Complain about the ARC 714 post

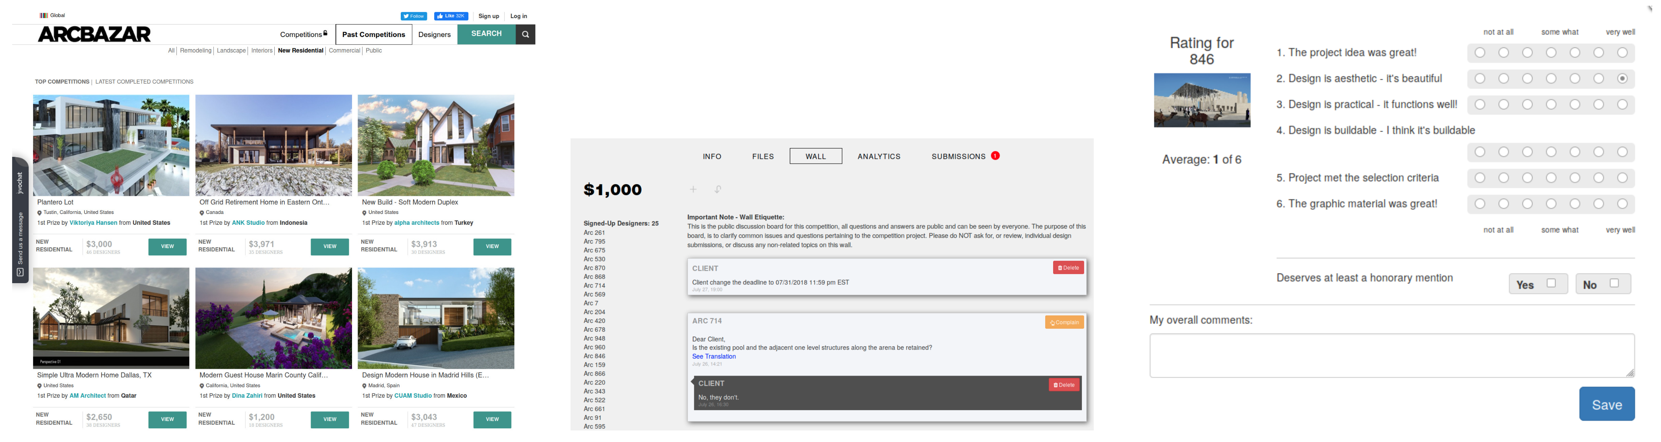coord(1064,322)
